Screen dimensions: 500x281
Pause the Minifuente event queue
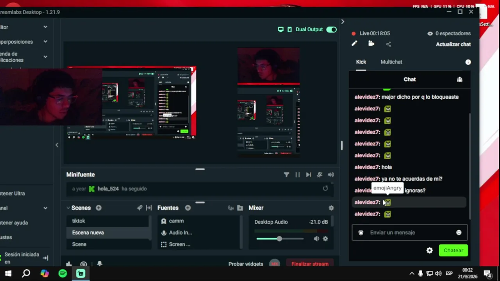click(297, 175)
